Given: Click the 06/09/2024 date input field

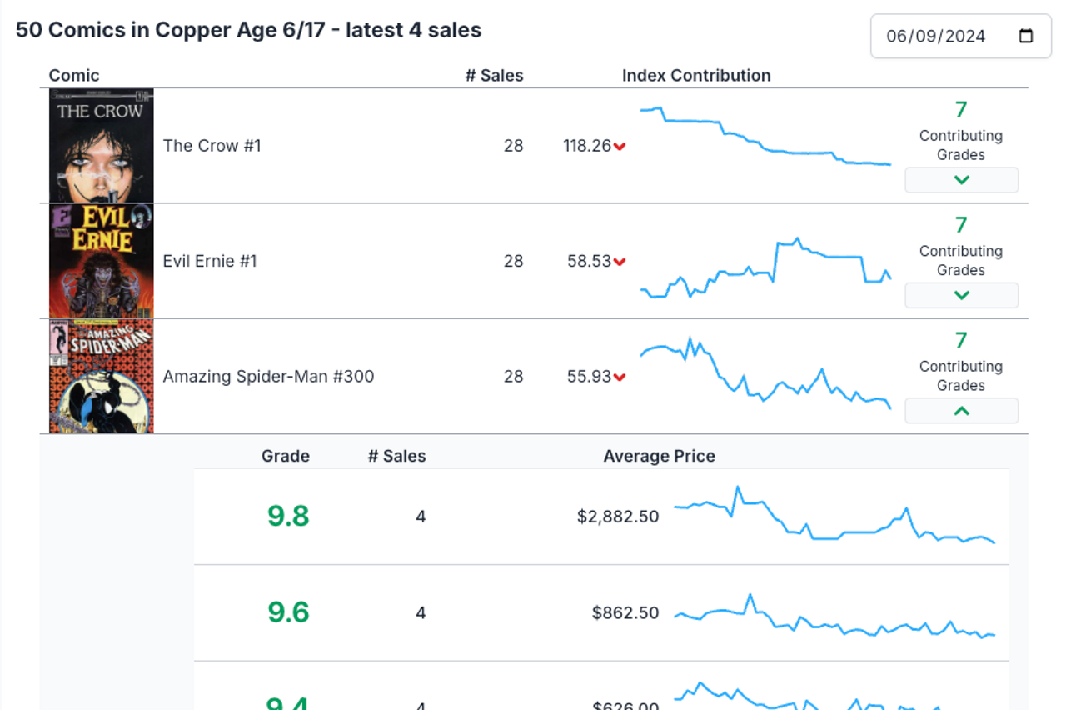Looking at the screenshot, I should 961,36.
